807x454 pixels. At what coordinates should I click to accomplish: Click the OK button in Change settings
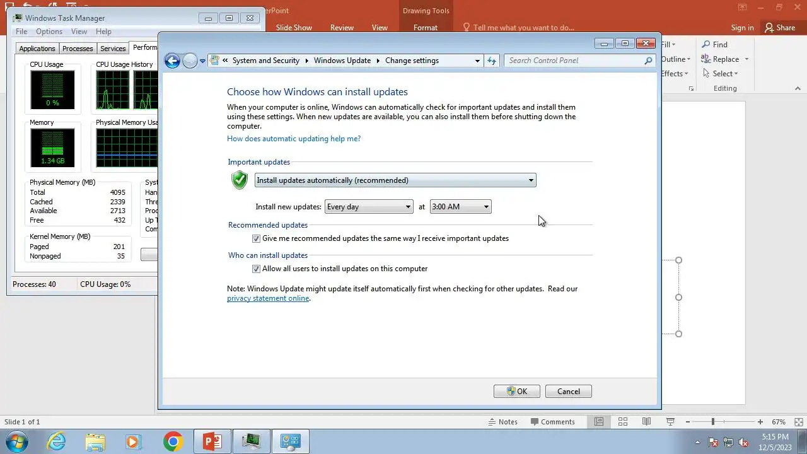[x=516, y=392]
